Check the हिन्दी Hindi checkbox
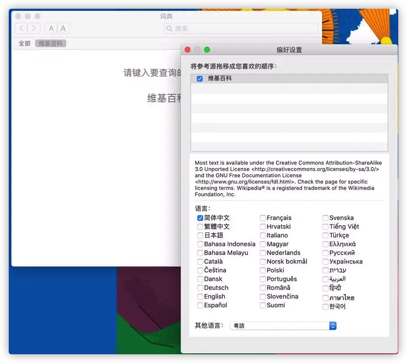This screenshot has height=363, width=407. (325, 288)
